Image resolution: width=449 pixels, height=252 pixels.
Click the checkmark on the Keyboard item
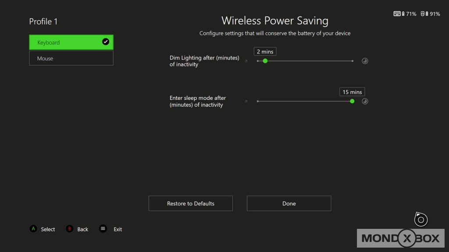106,42
